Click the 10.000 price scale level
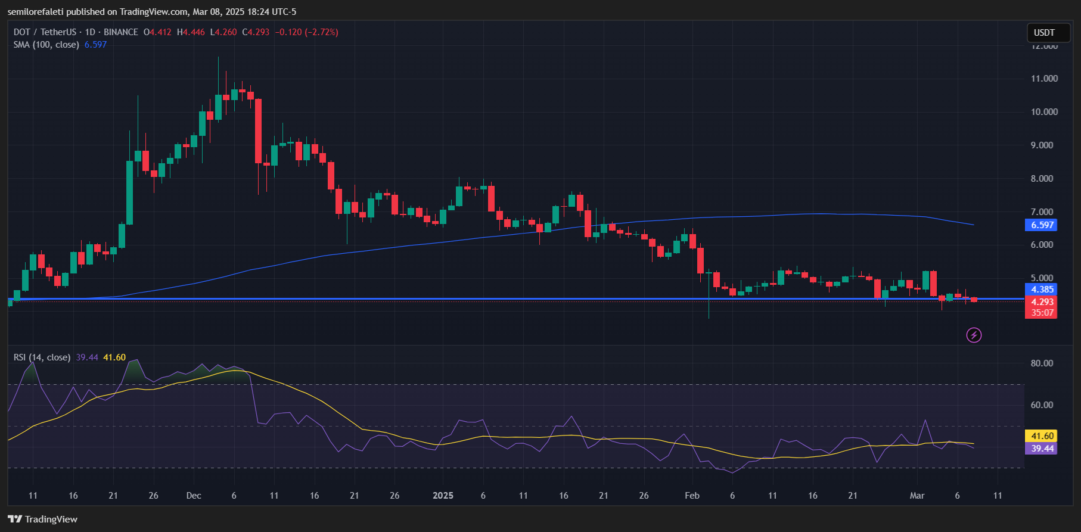 click(1045, 112)
